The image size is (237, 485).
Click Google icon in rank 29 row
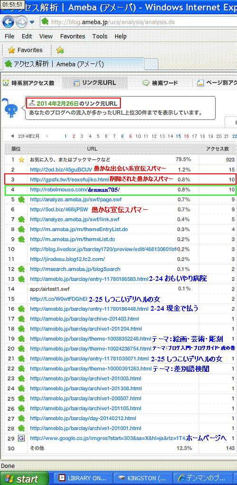pos(21,438)
